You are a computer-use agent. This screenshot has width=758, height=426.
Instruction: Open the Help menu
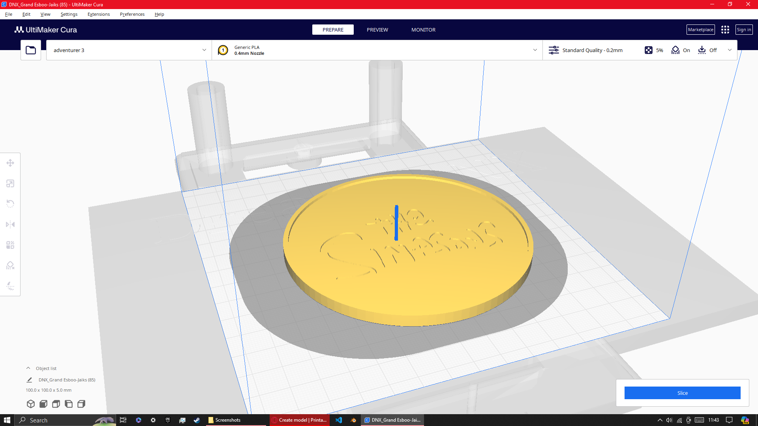159,14
